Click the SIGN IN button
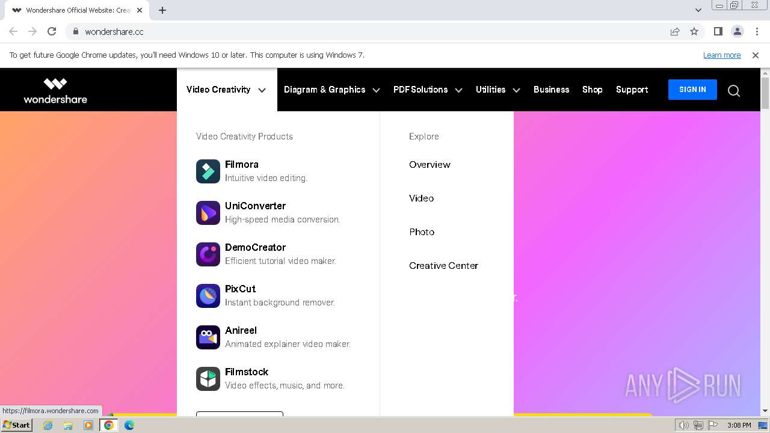The image size is (770, 433). 692,90
